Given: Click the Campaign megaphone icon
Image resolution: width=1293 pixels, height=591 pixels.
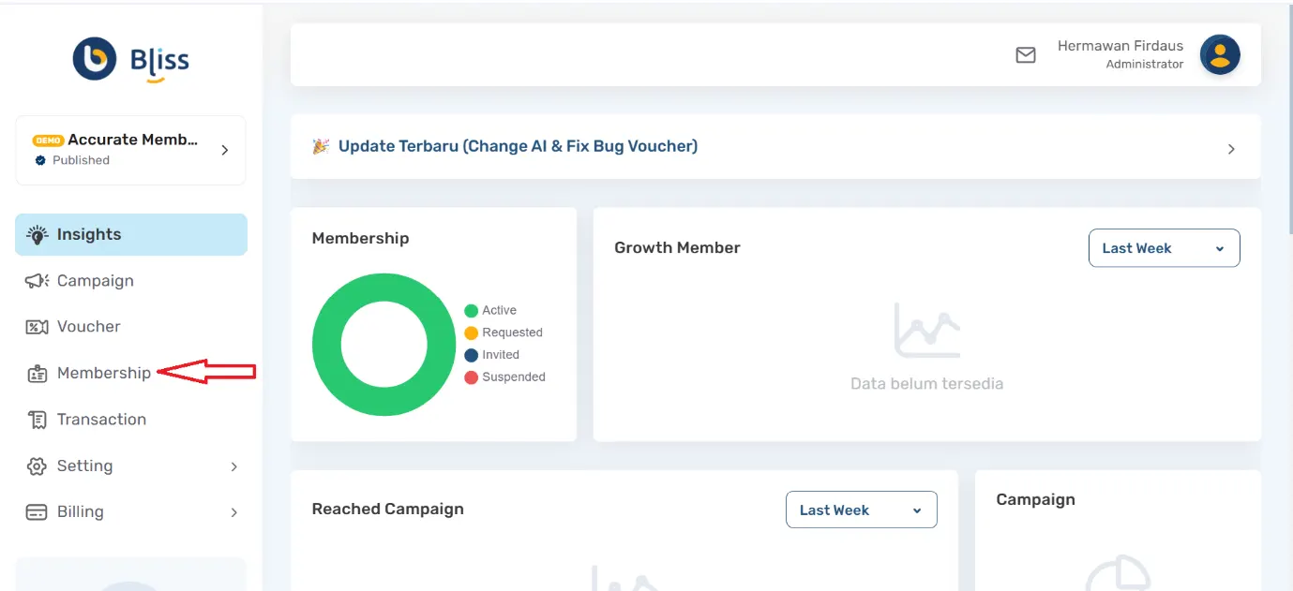Looking at the screenshot, I should (x=37, y=281).
